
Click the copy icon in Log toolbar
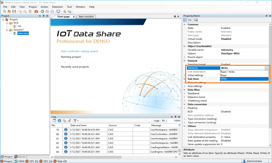(x=64, y=121)
